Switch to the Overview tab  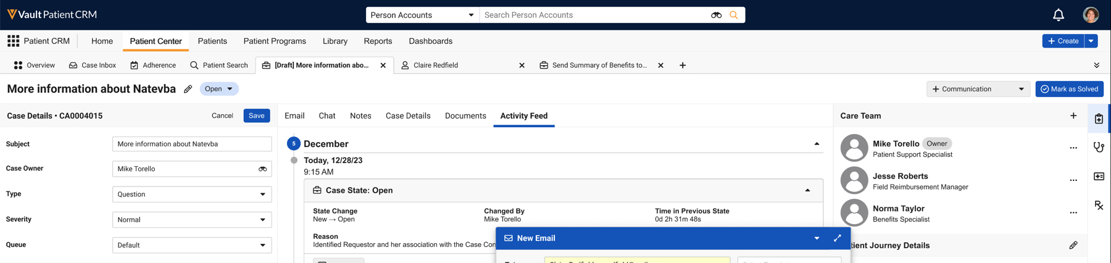tap(34, 65)
